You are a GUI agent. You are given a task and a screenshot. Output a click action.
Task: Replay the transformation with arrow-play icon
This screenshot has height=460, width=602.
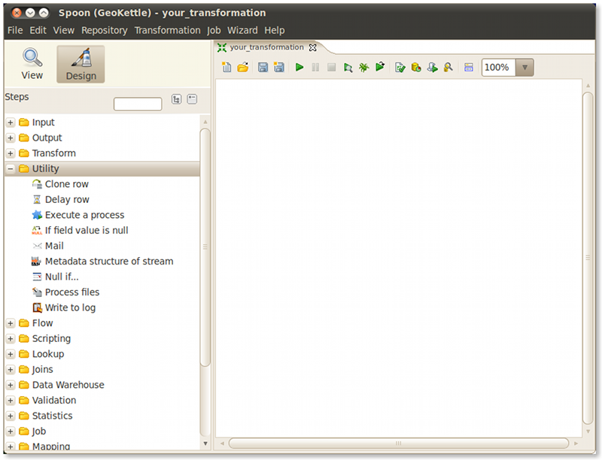(380, 67)
